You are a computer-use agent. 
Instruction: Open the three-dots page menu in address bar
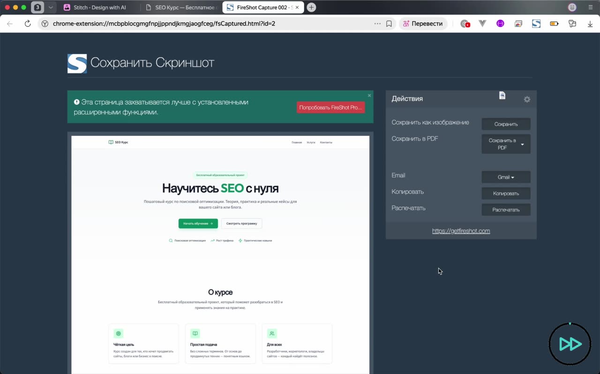[x=377, y=23]
